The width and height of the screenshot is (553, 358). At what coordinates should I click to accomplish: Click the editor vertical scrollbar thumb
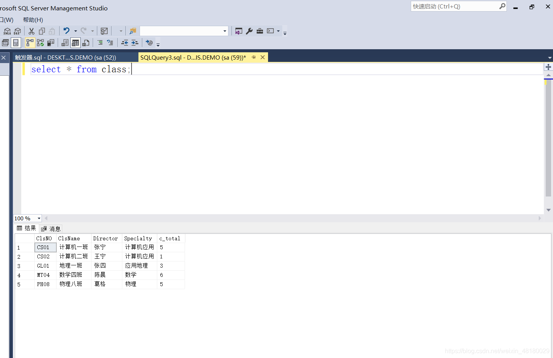(x=548, y=138)
